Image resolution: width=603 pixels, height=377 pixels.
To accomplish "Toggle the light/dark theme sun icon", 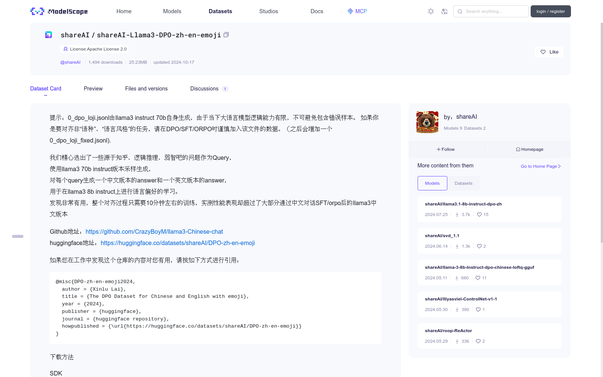I will coord(430,11).
